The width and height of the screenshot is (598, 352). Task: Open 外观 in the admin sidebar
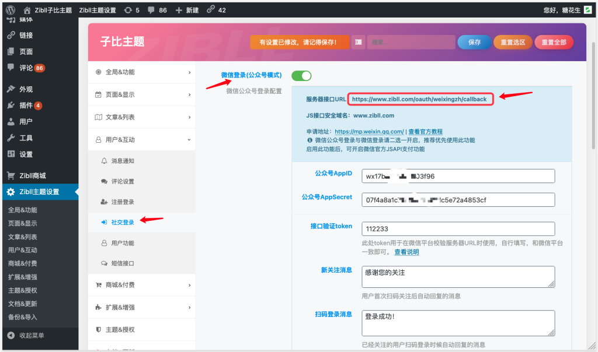coord(26,89)
